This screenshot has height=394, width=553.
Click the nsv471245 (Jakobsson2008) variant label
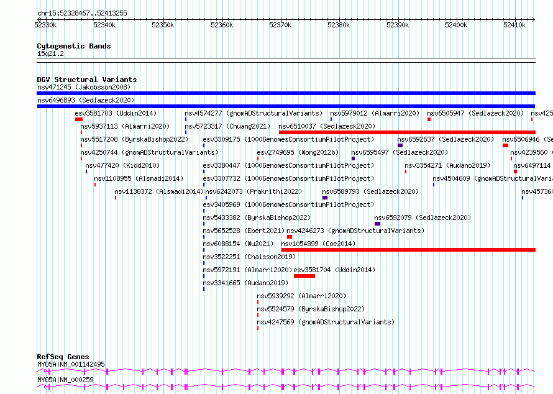(84, 87)
